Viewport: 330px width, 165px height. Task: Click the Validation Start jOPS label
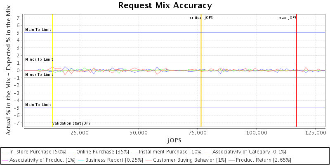[x=71, y=123]
